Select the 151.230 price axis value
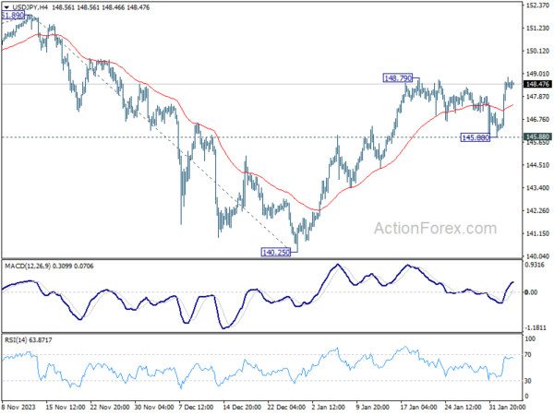This screenshot has height=415, width=554. pyautogui.click(x=537, y=29)
